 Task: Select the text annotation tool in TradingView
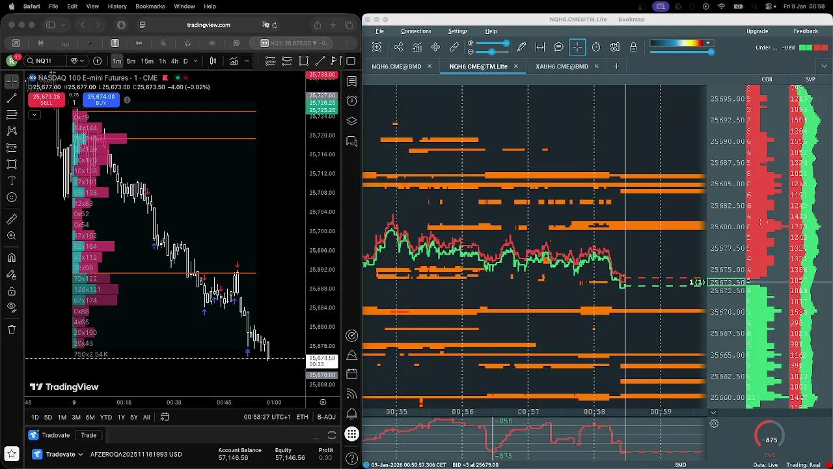pos(12,180)
